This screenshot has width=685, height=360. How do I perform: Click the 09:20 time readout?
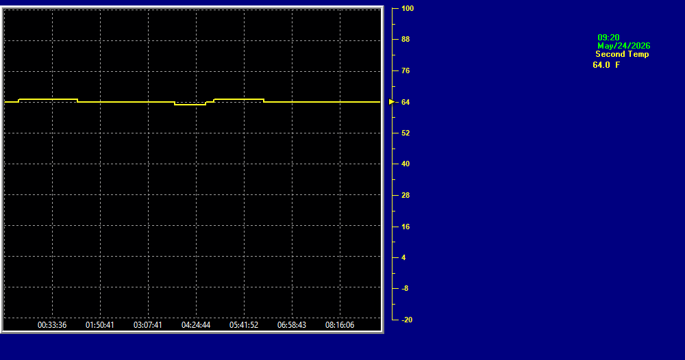coord(608,38)
